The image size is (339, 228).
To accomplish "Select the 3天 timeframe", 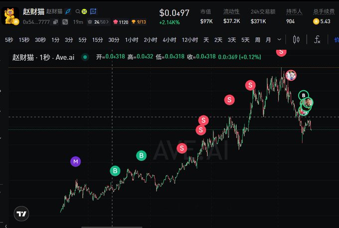I will point(231,40).
